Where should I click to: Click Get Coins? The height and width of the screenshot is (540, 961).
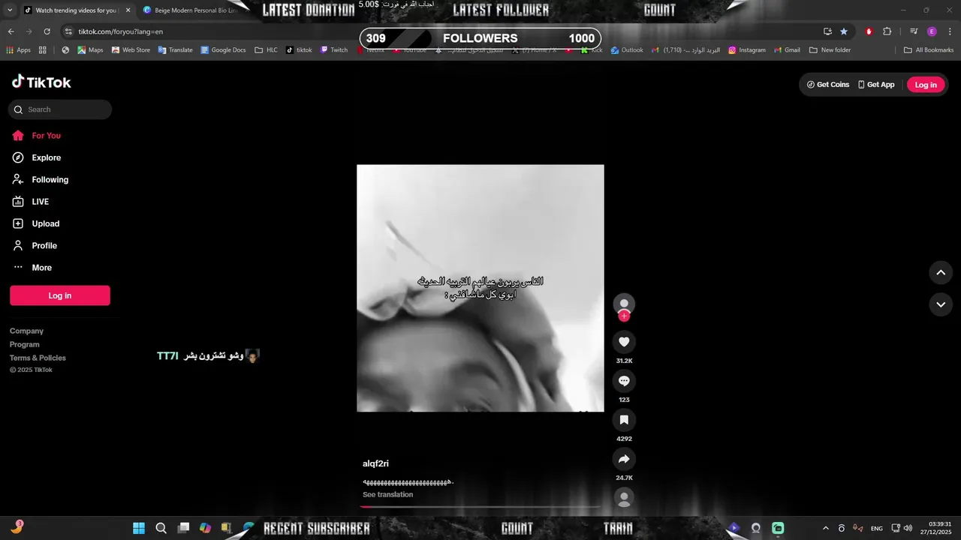pyautogui.click(x=828, y=85)
